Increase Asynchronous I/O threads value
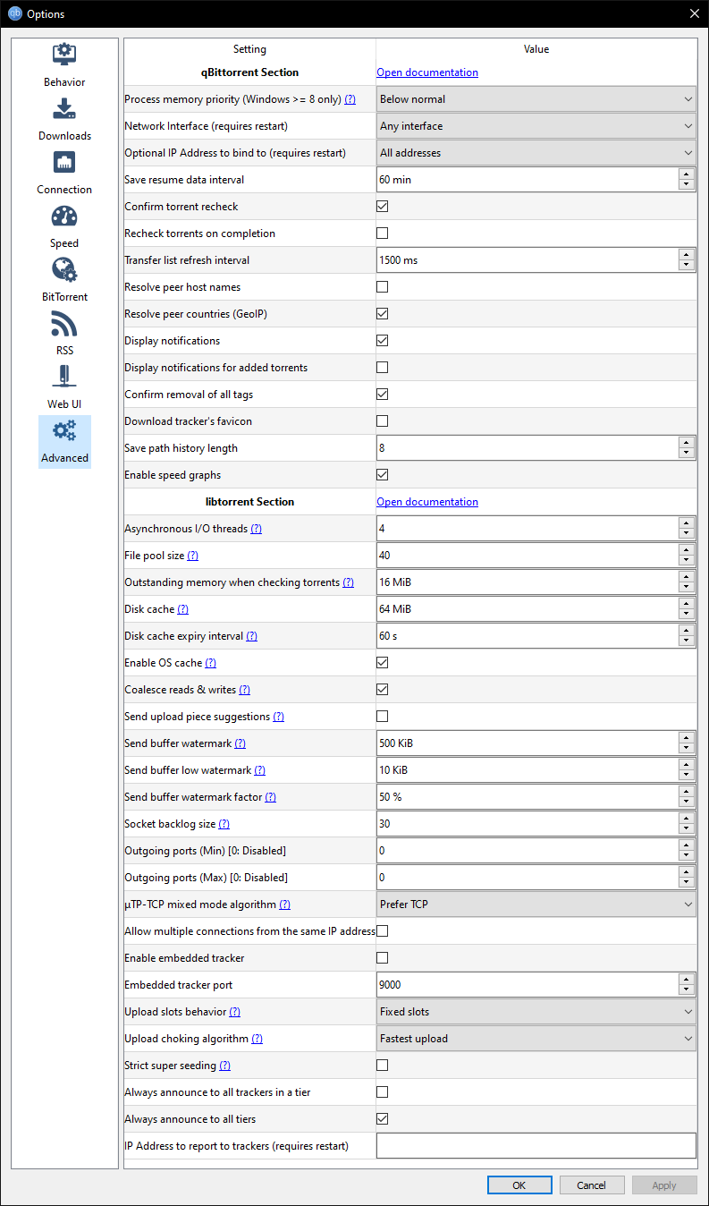The image size is (709, 1206). point(687,522)
